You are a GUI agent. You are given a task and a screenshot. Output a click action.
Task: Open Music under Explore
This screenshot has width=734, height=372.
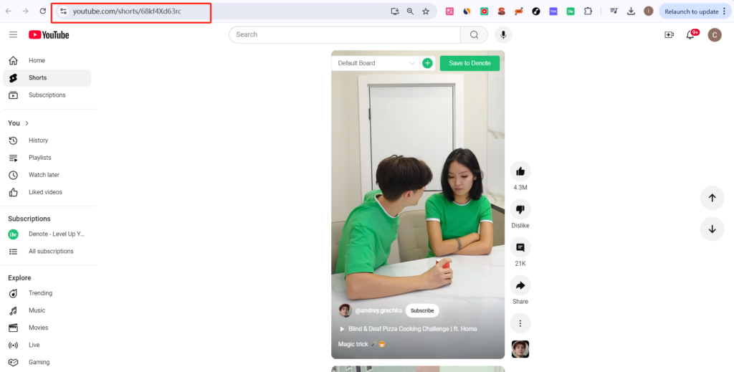47,310
